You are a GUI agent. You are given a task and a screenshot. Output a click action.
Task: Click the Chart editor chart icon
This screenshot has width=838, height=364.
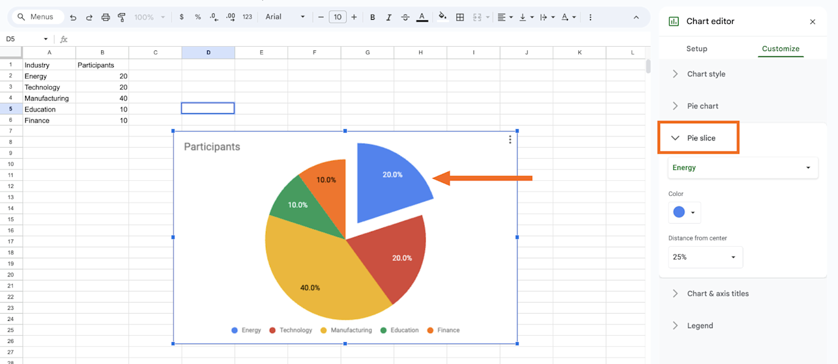pyautogui.click(x=673, y=22)
